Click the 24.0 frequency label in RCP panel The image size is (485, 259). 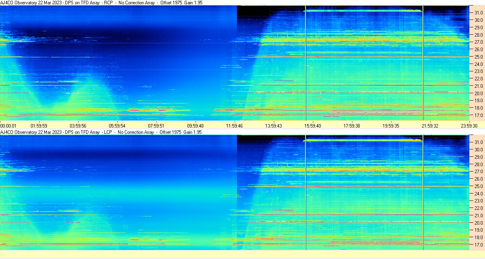(x=479, y=64)
